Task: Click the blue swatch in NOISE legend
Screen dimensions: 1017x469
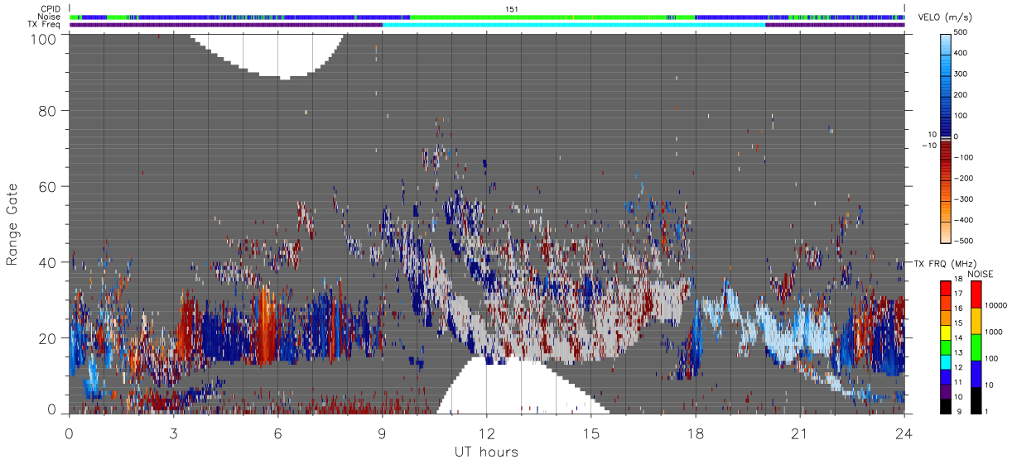Action: (x=975, y=374)
